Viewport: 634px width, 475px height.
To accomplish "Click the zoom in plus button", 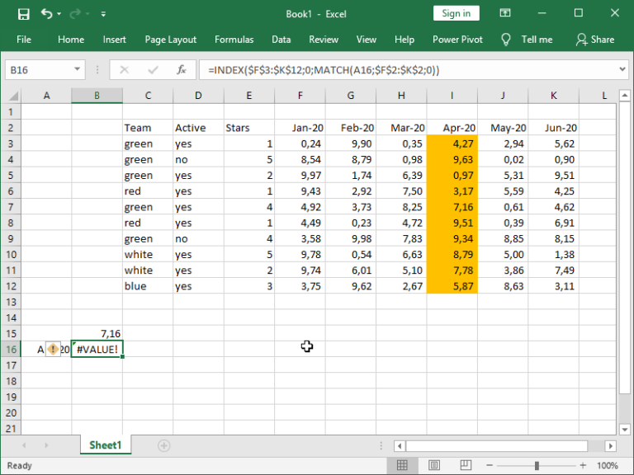I will tap(583, 466).
